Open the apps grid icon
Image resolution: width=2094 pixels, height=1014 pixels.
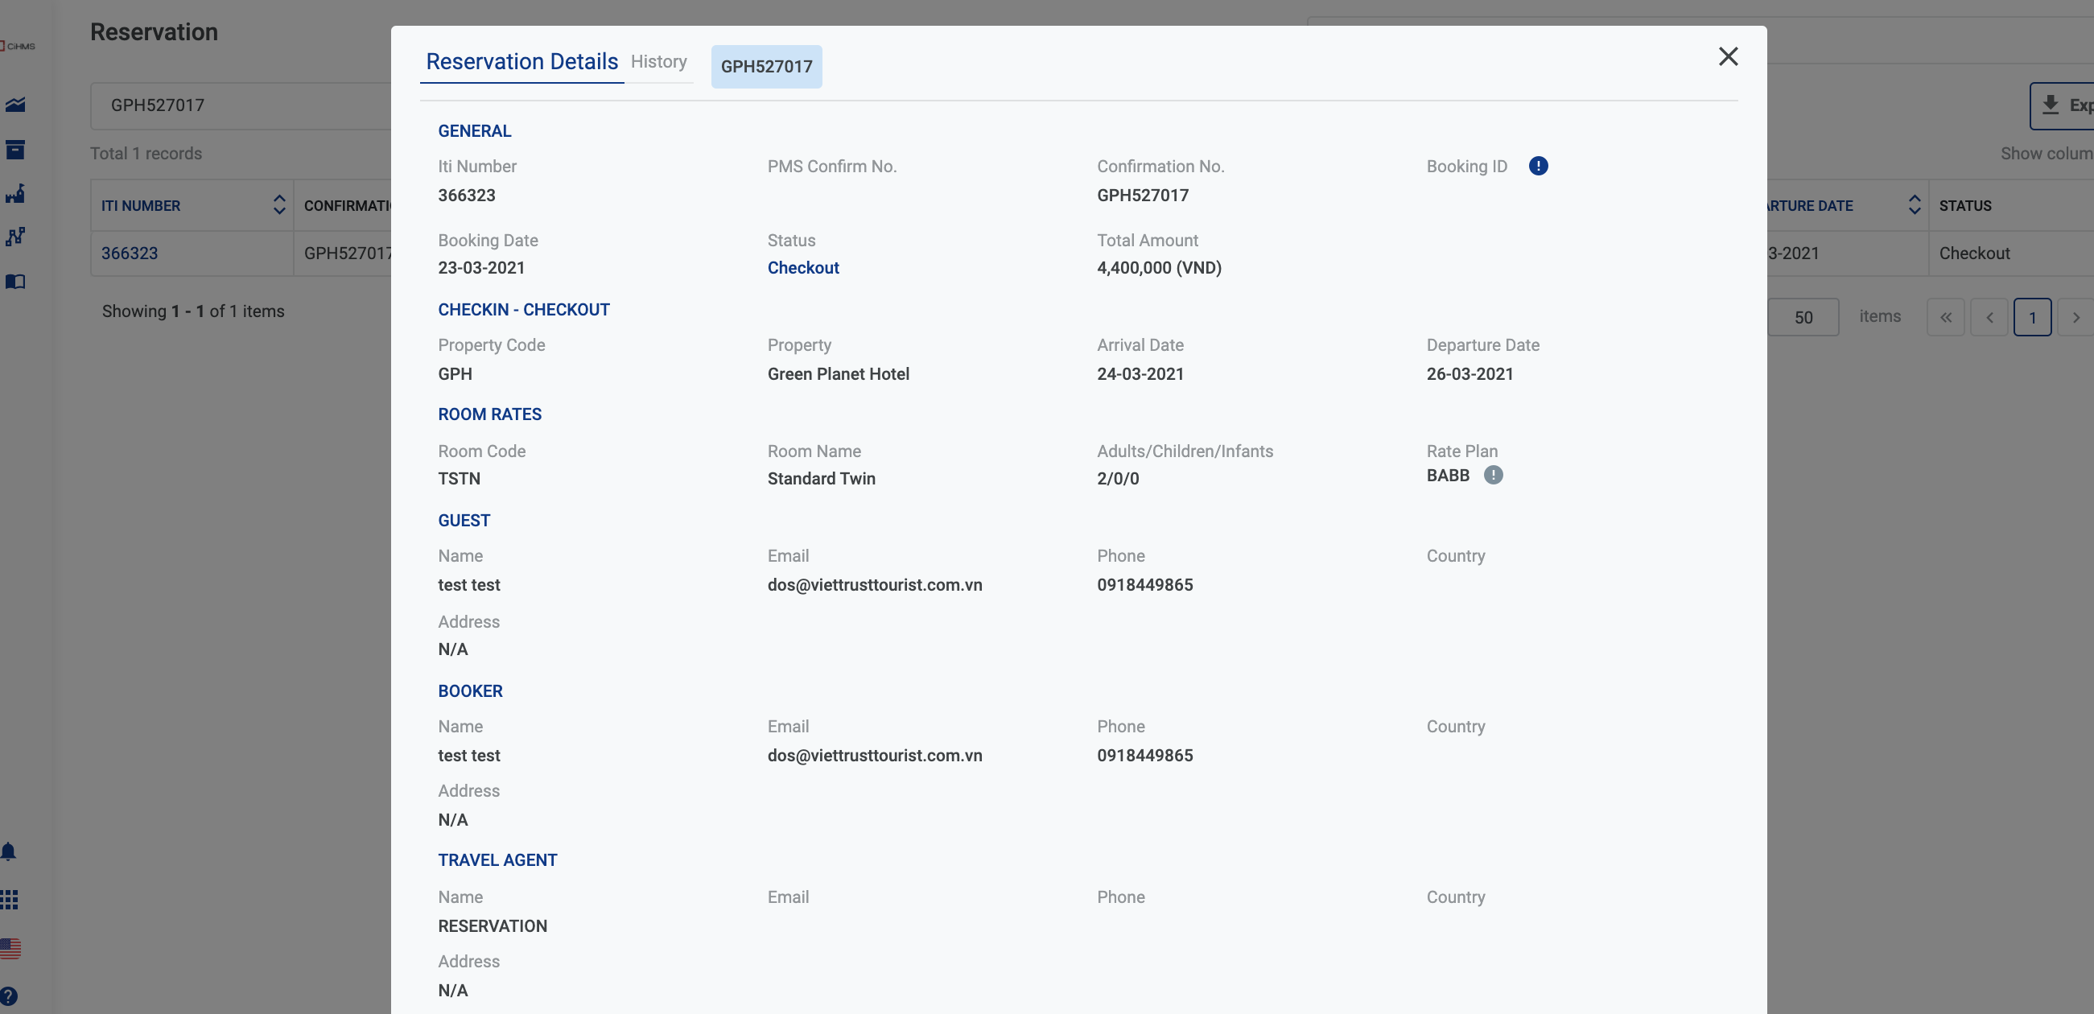tap(9, 900)
